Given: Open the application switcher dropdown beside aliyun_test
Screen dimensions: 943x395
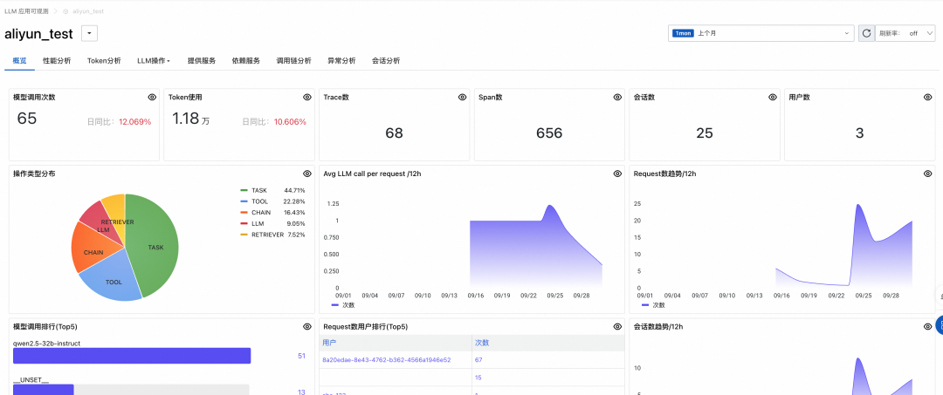Looking at the screenshot, I should point(89,34).
